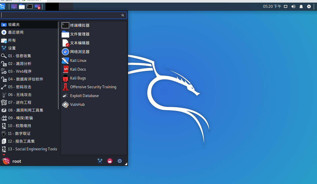This screenshot has width=317, height=184.
Task: Pick the 09 - 嗅探/欺骗 category
Action: tap(29, 118)
